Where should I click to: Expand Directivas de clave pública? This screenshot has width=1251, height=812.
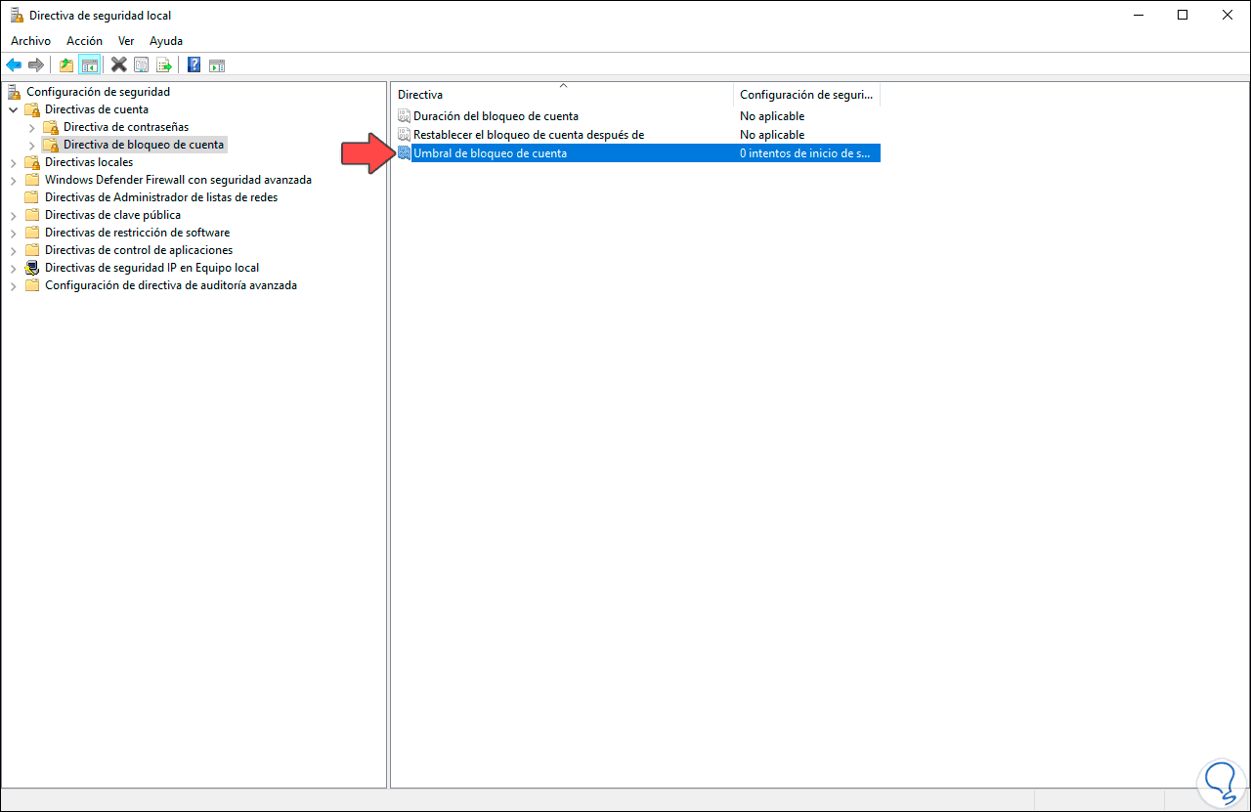pos(14,214)
